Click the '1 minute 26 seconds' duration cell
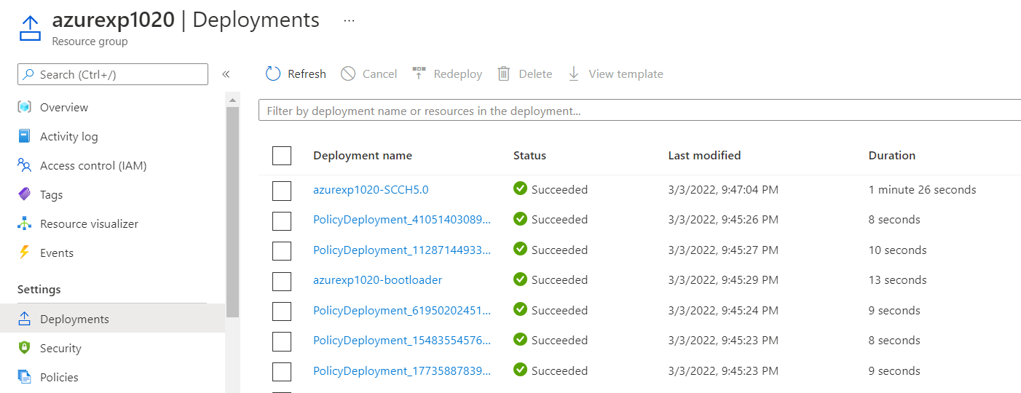This screenshot has height=393, width=1021. click(922, 189)
